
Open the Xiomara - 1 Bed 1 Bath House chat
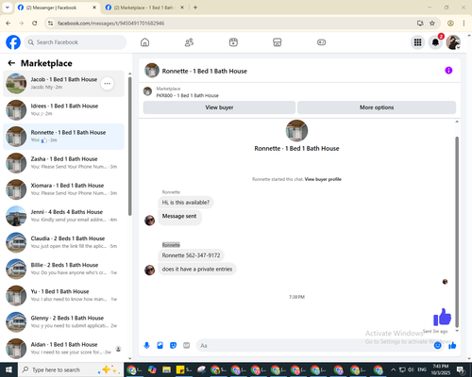[x=63, y=189]
